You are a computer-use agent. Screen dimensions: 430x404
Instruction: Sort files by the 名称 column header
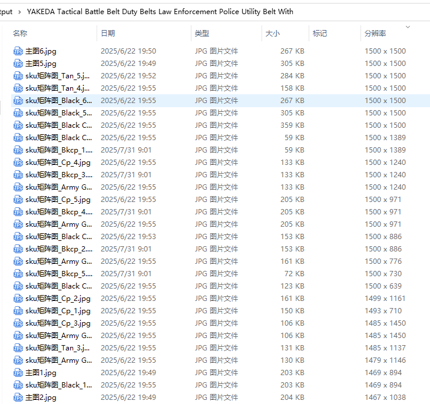20,33
